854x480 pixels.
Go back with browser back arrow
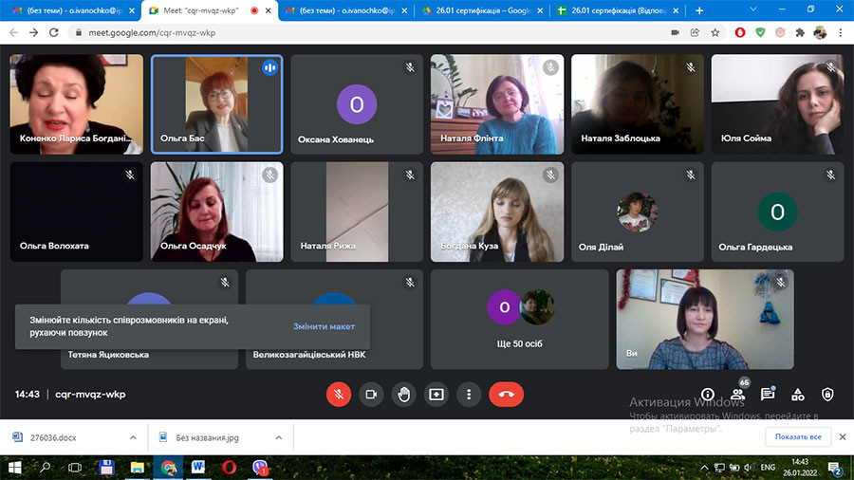click(x=13, y=32)
